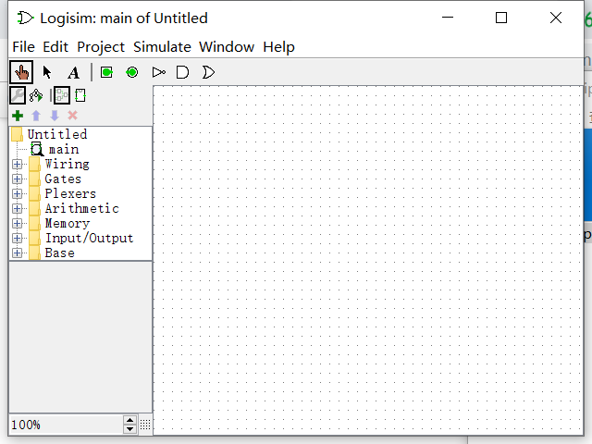Open the Project menu
Viewport: 592px width, 444px height.
101,47
